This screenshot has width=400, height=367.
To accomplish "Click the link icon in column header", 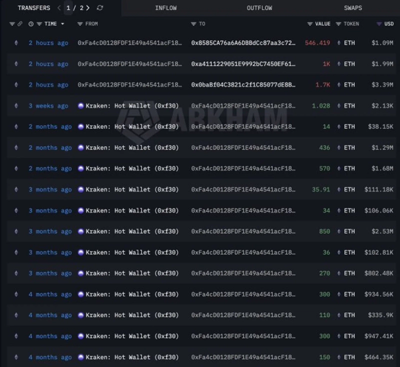I will [x=20, y=24].
